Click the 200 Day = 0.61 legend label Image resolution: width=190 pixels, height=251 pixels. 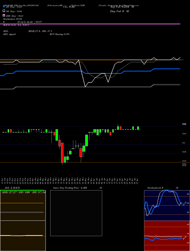pos(15,16)
